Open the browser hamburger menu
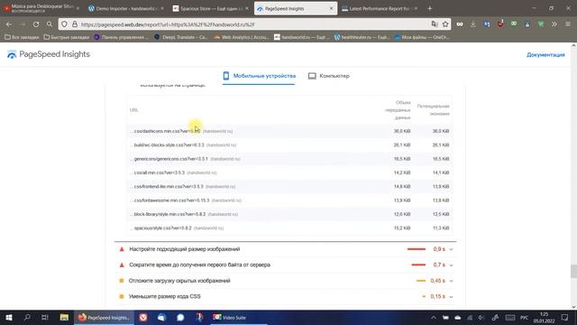Image resolution: width=577 pixels, height=325 pixels. [x=568, y=24]
